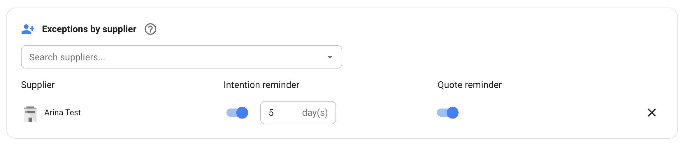Focus the value 5 in days field
Screen dimensions: 685x148
click(271, 113)
